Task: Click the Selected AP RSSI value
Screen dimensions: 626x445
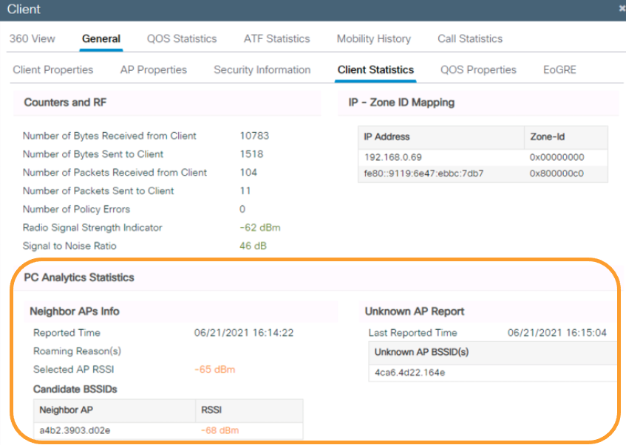Action: pos(214,370)
